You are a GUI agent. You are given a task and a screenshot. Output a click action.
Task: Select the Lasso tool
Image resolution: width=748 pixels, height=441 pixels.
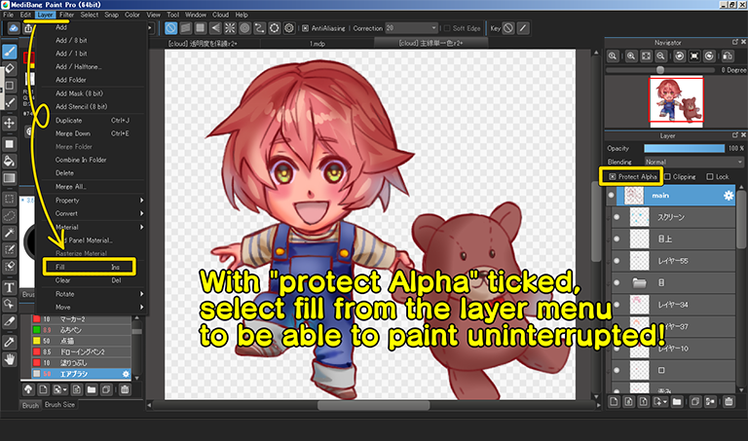(x=10, y=215)
